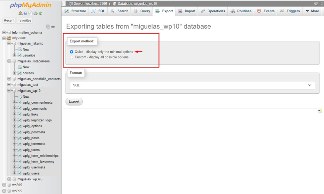This screenshot has width=324, height=194.
Task: Show the Favorites tables list
Action: pyautogui.click(x=24, y=20)
